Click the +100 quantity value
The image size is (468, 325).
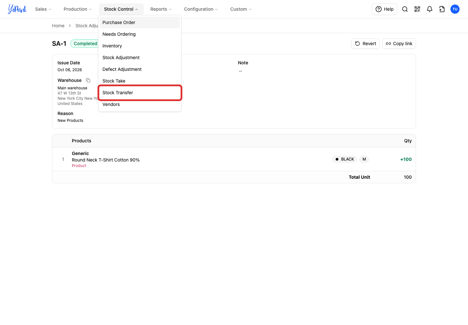[x=406, y=159]
